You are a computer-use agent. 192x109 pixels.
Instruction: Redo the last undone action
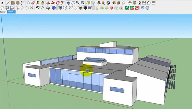pyautogui.click(x=42, y=8)
